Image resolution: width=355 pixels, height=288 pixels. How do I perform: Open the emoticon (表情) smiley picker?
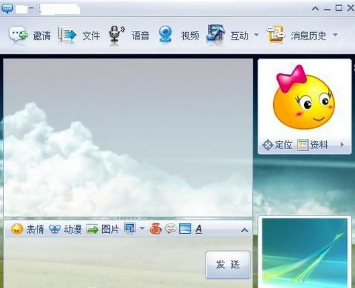pos(17,229)
